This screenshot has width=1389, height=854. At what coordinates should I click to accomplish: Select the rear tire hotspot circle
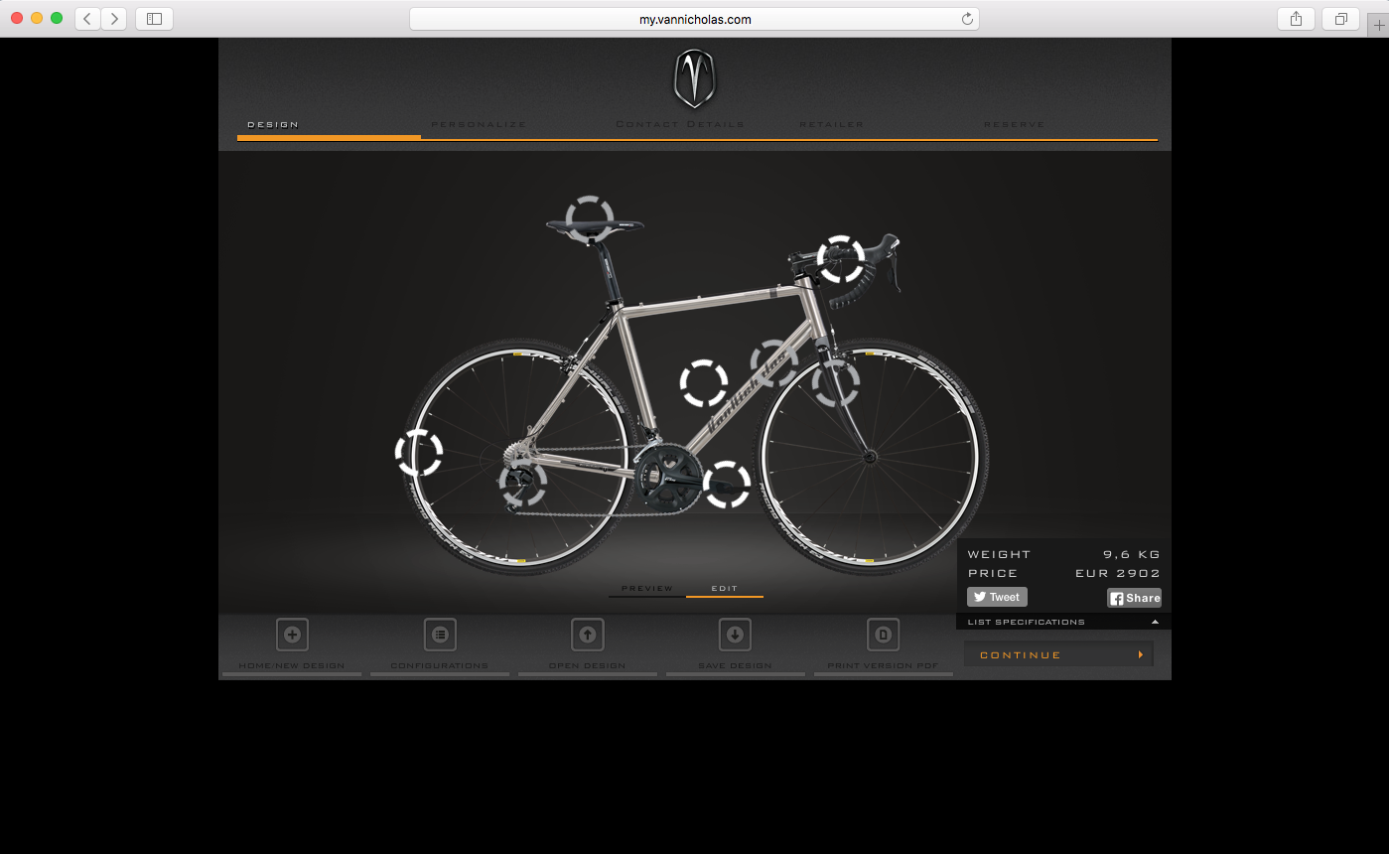419,453
